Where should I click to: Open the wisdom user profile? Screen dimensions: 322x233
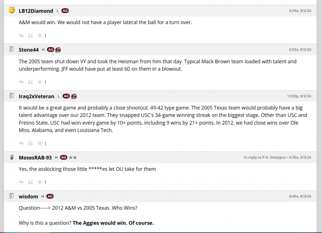(28, 196)
